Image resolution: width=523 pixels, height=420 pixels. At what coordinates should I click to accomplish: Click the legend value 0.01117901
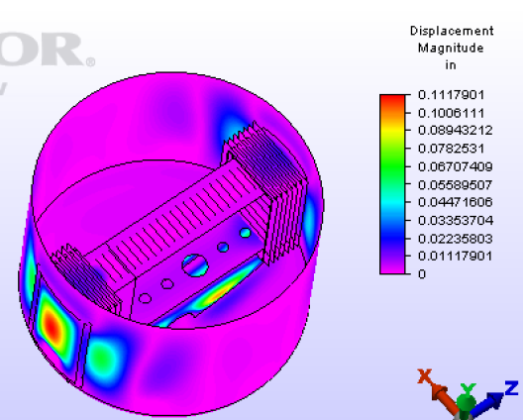pos(456,257)
